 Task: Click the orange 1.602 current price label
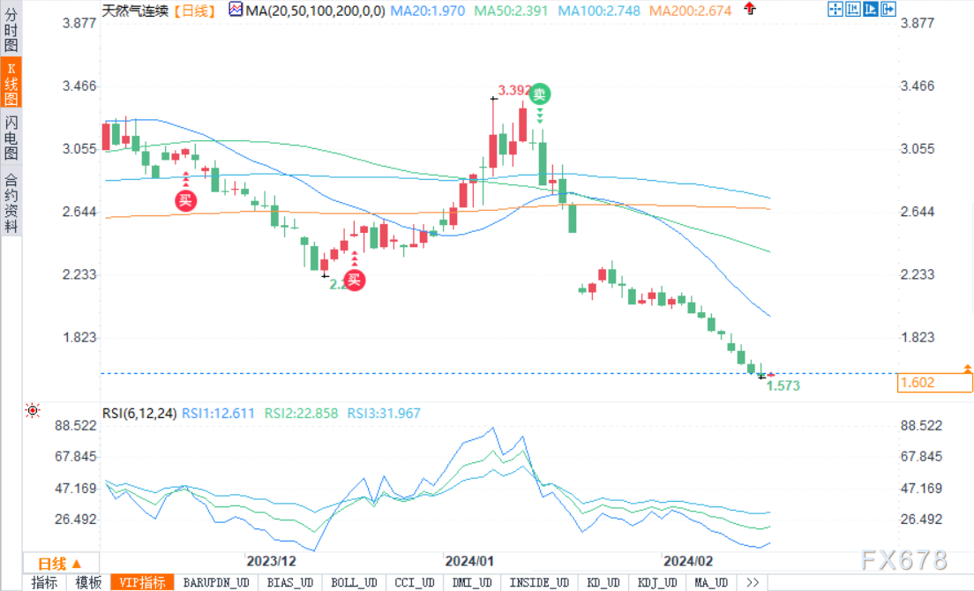[935, 383]
